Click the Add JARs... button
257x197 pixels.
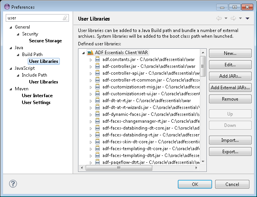click(230, 76)
